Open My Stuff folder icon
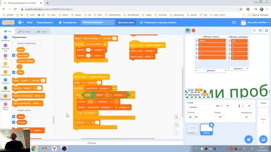Viewport: 271px width, 152px height. [x=234, y=22]
